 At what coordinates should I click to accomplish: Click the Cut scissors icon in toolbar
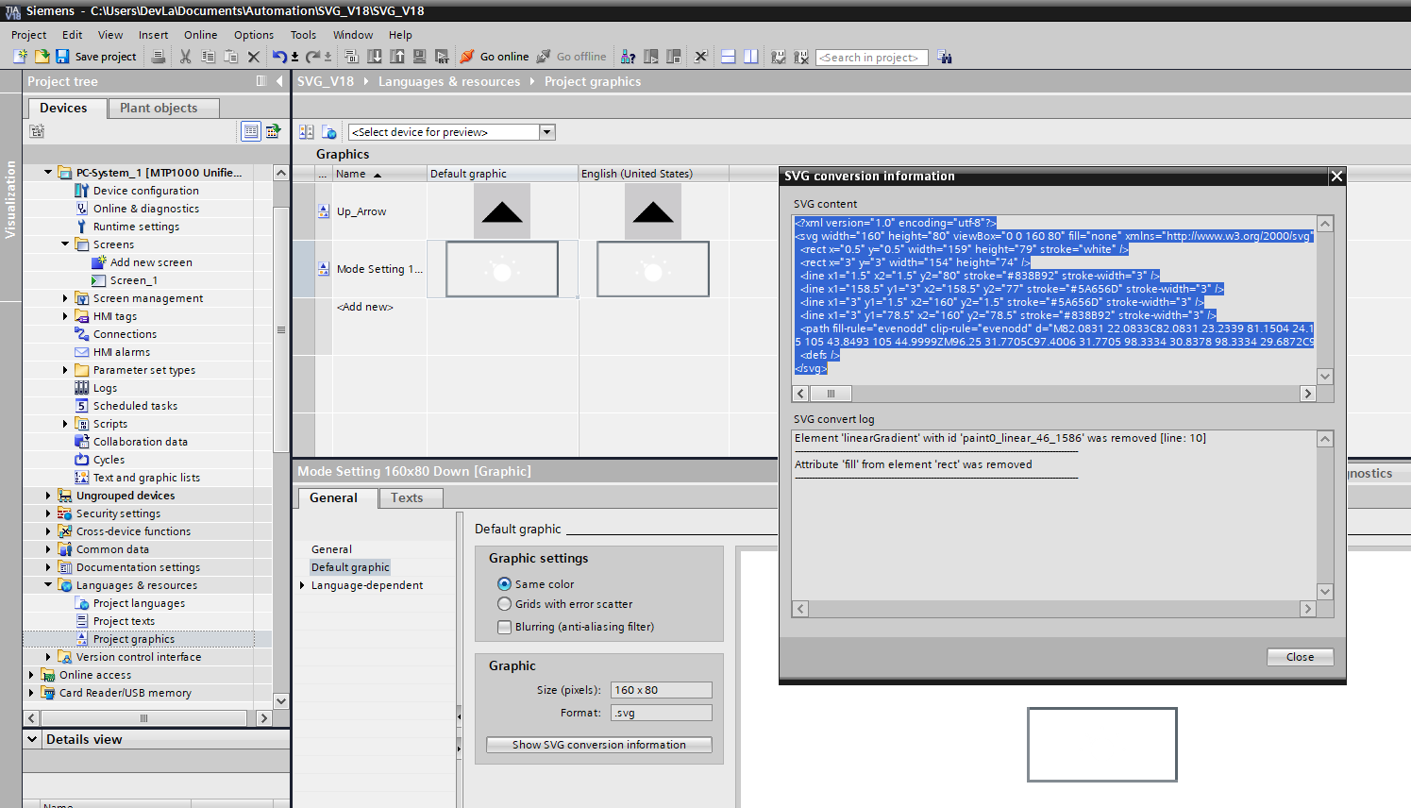[185, 57]
